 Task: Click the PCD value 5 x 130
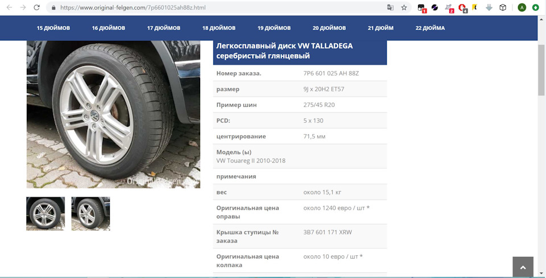coord(313,121)
